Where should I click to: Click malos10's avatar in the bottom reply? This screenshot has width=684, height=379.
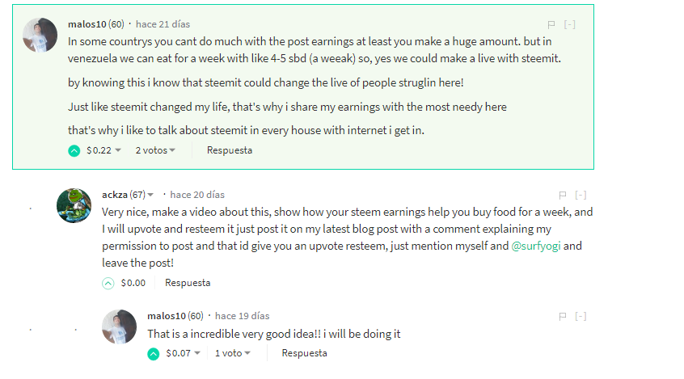point(119,327)
